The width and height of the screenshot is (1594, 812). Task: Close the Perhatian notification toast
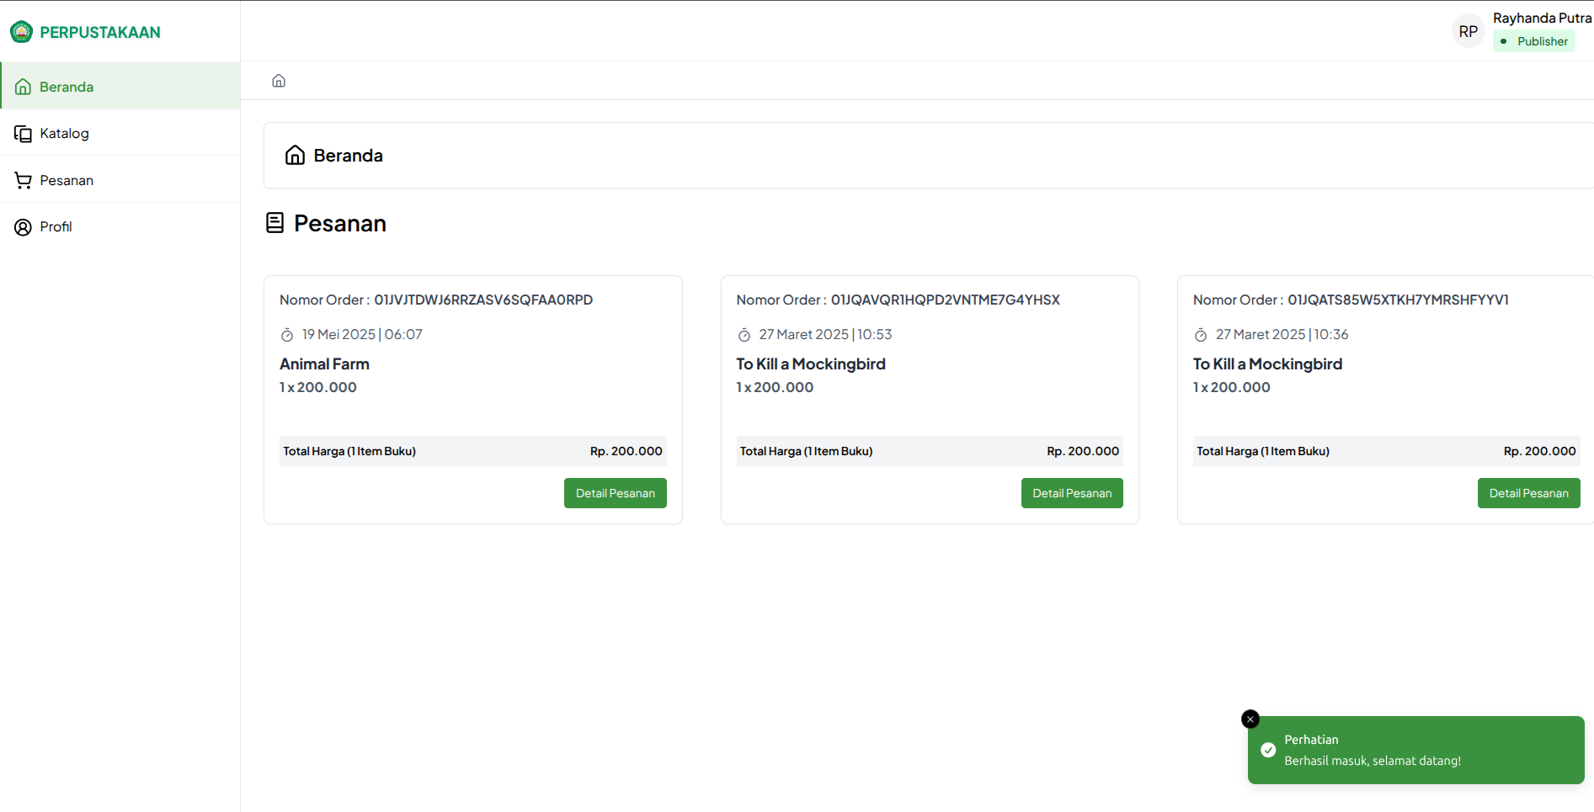coord(1250,719)
